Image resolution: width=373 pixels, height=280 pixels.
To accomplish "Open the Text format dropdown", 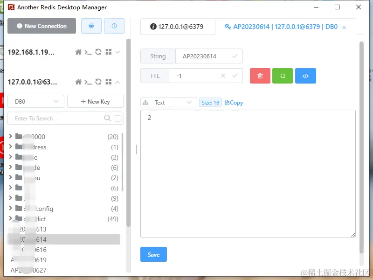I will [169, 102].
